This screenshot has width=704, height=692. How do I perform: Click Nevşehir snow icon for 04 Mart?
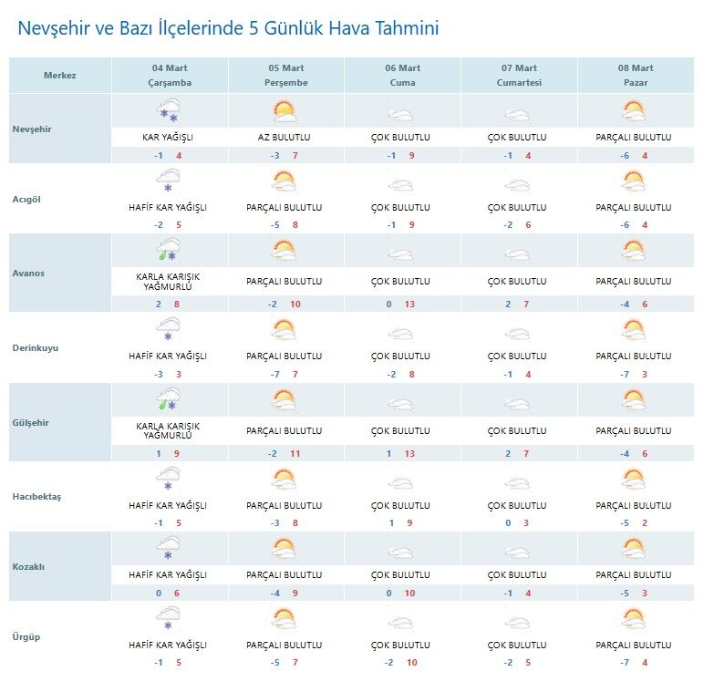(x=168, y=112)
